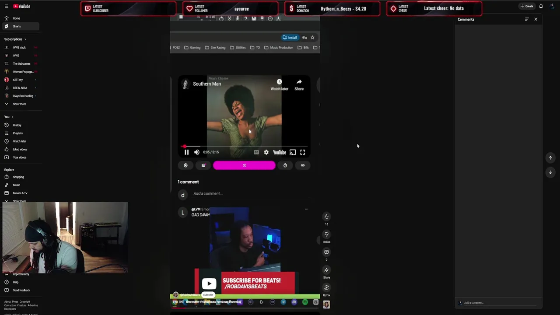The image size is (560, 315).
Task: Dislike this Short
Action: pos(326,234)
